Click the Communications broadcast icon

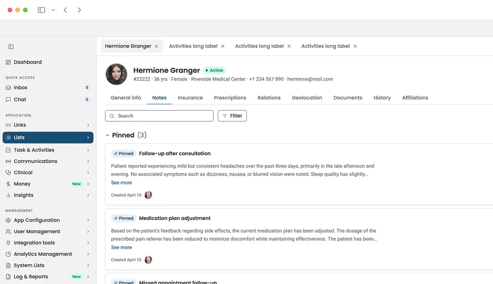pos(8,161)
